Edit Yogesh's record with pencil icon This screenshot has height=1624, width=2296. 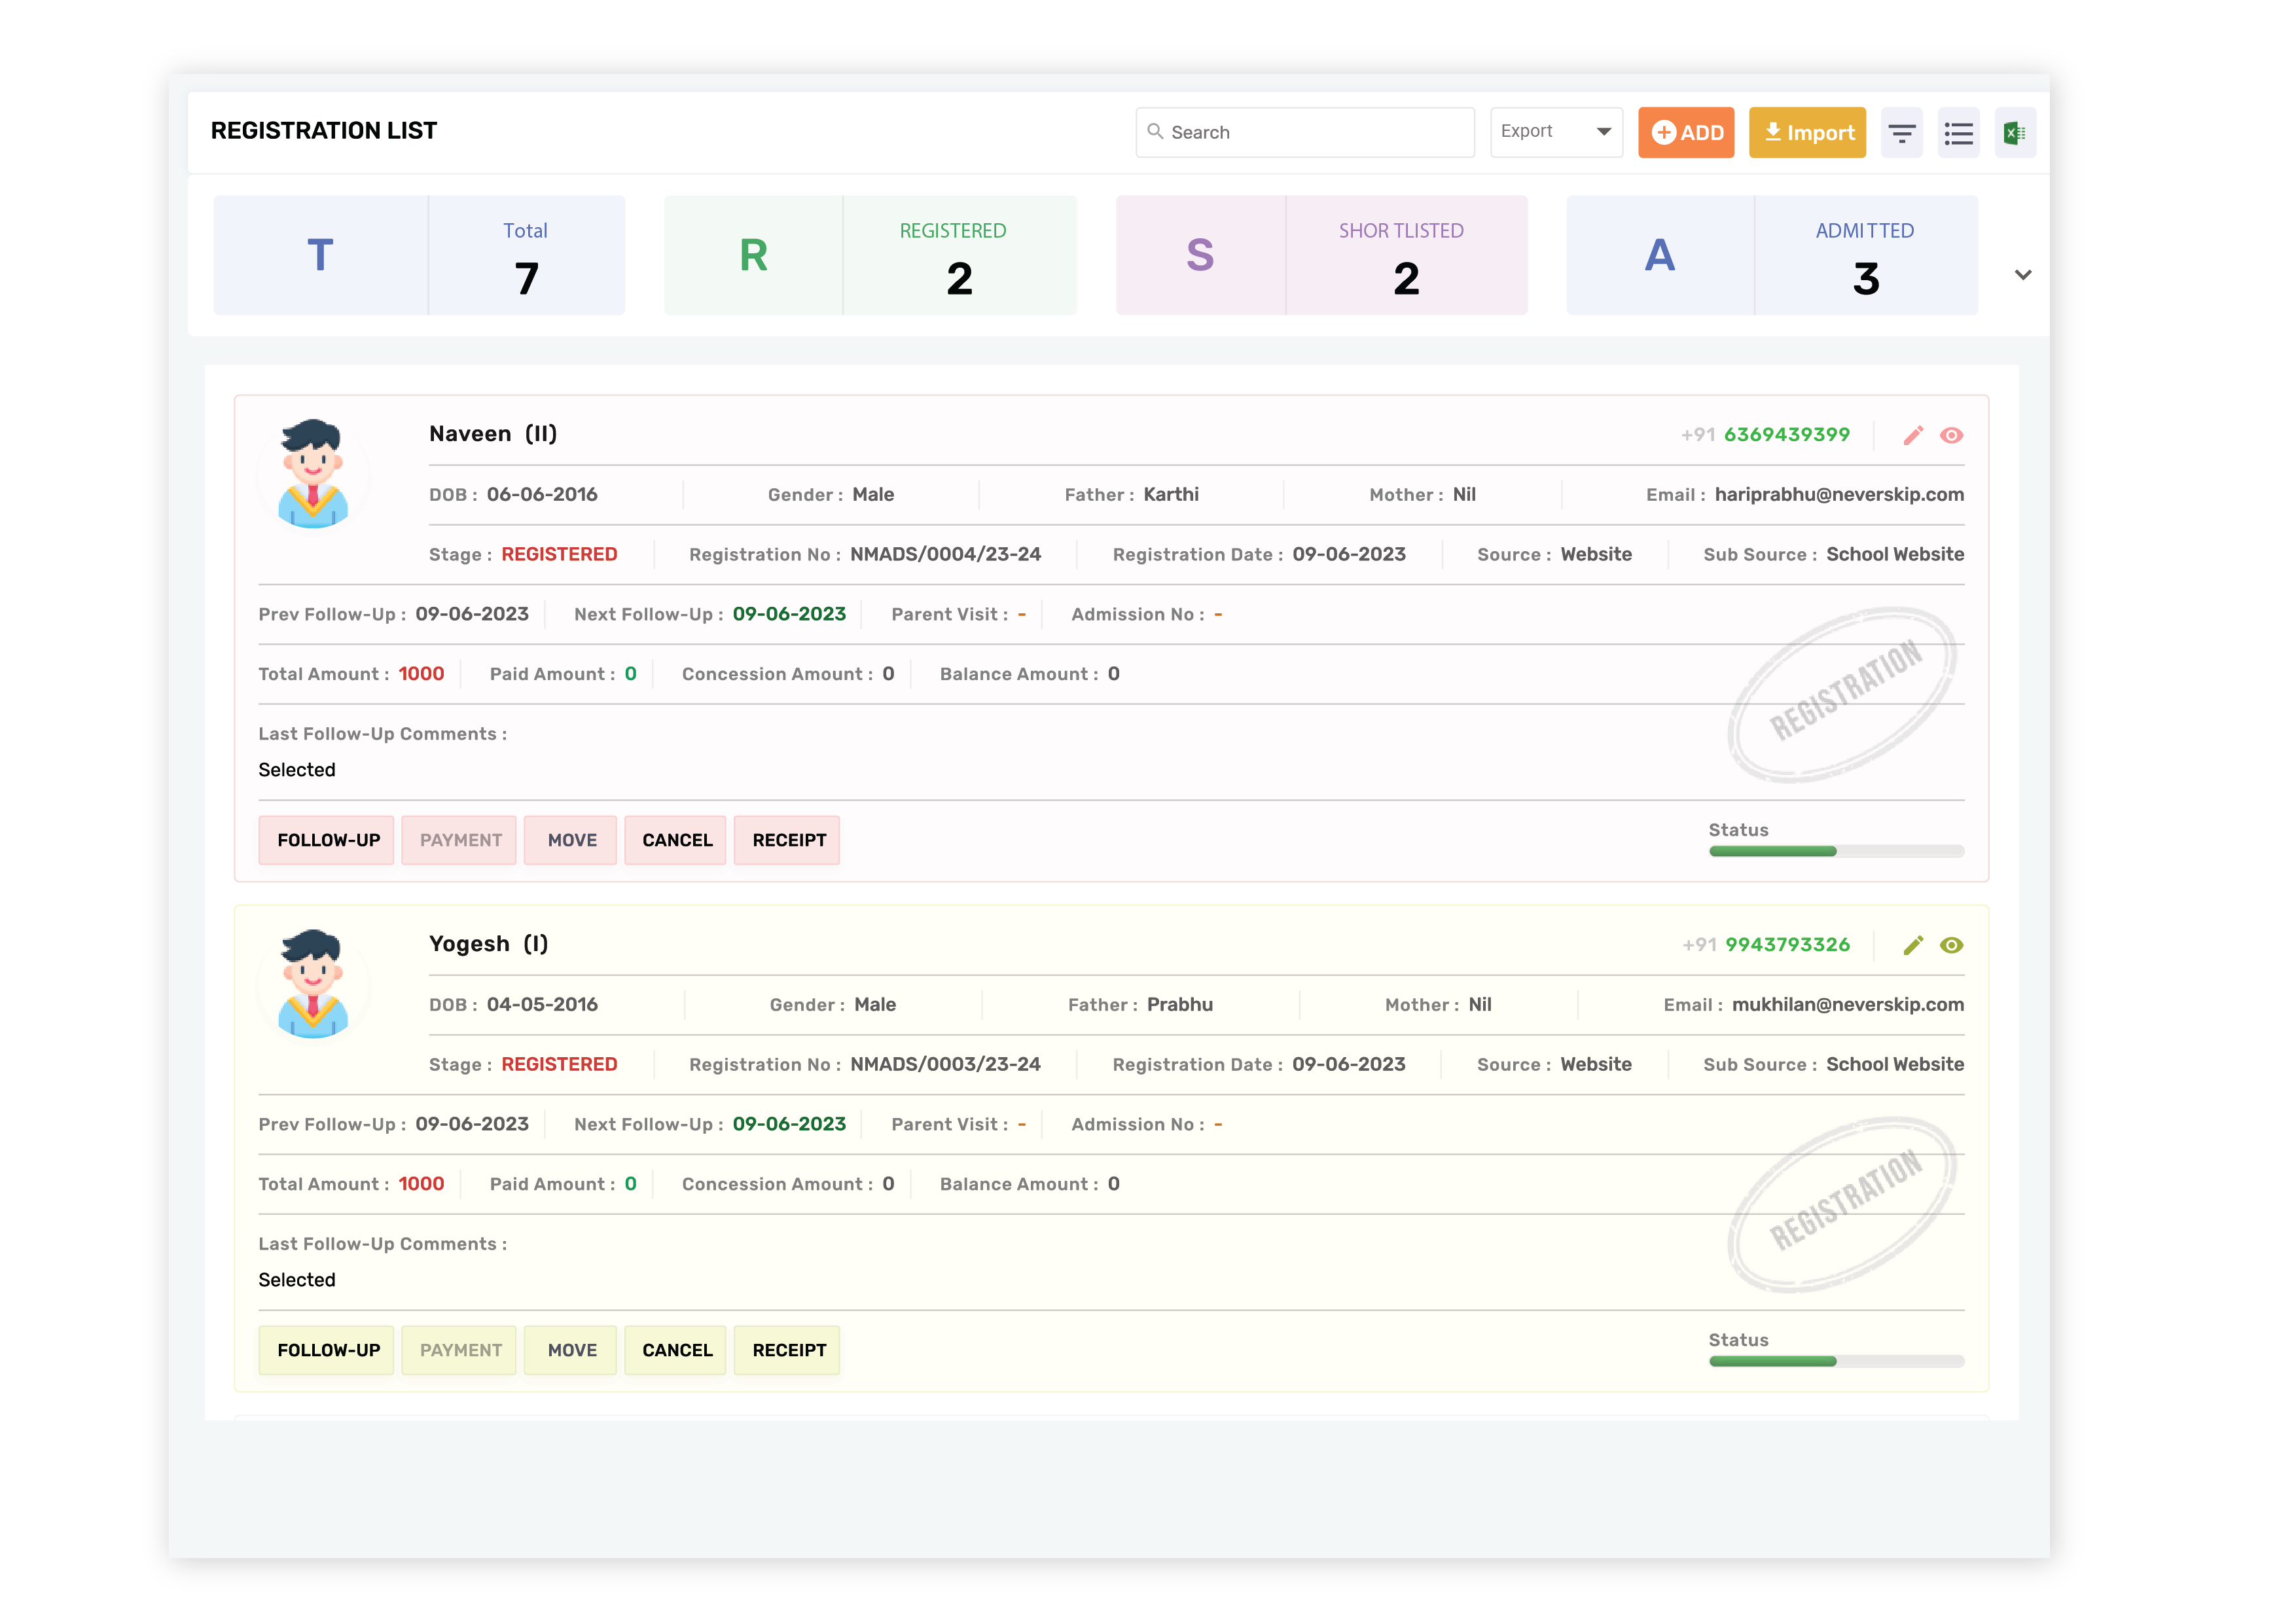pyautogui.click(x=1912, y=945)
